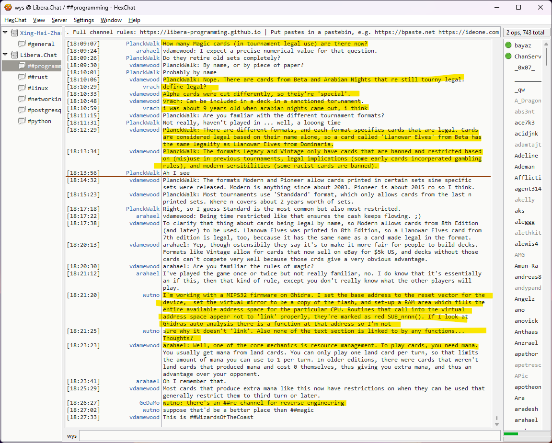Click the HexChat app icon in title bar
Viewport: 552px width, 443px height.
tap(8, 7)
